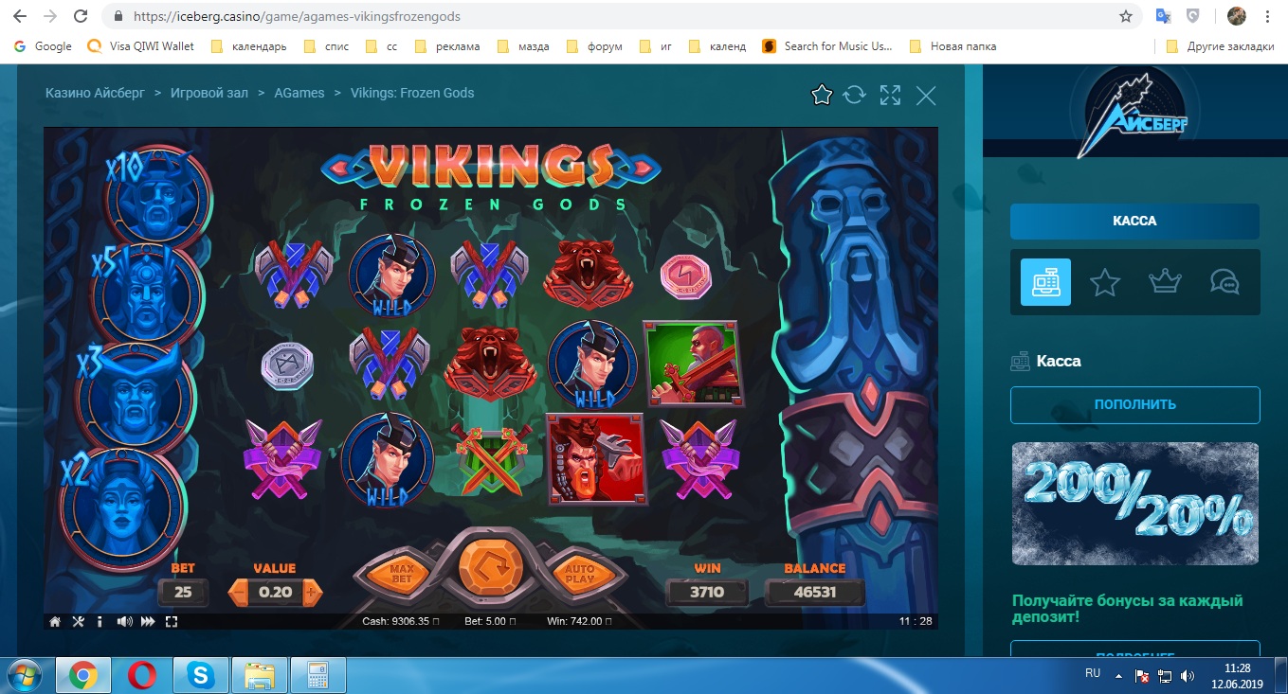Start AUTO PLAY mode
The image size is (1288, 694).
tap(578, 575)
